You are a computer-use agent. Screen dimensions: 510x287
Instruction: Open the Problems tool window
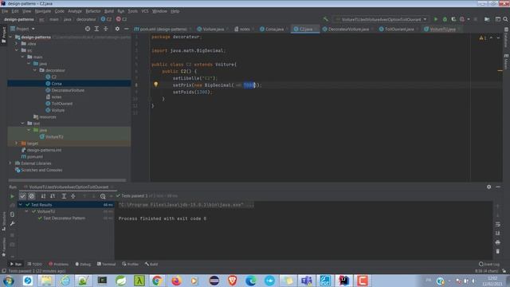click(58, 264)
